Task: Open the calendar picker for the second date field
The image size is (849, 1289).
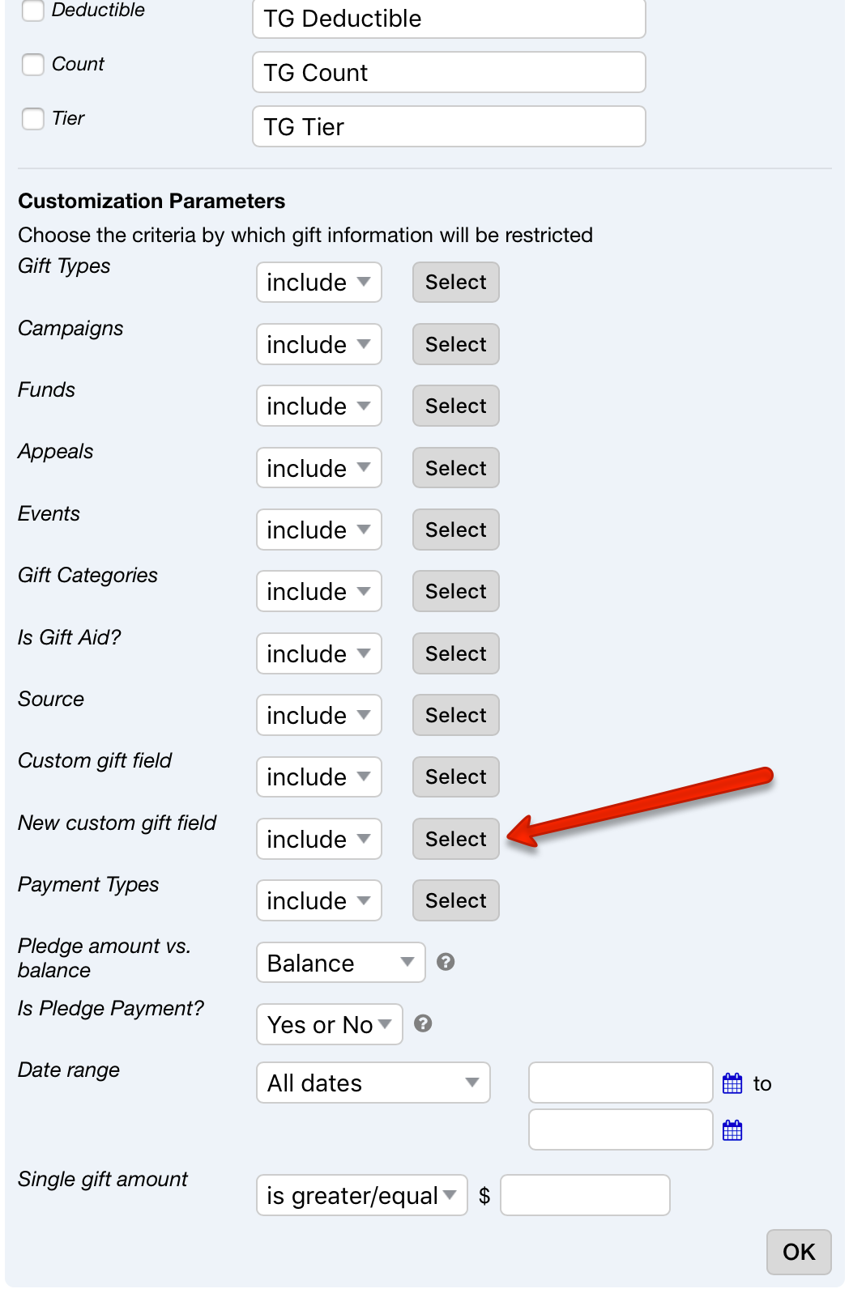Action: [732, 1129]
